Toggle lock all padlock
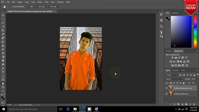The image size is (199, 112). click(x=184, y=83)
